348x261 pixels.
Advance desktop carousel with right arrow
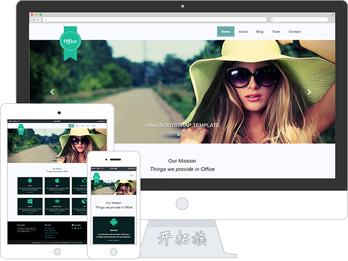309,92
